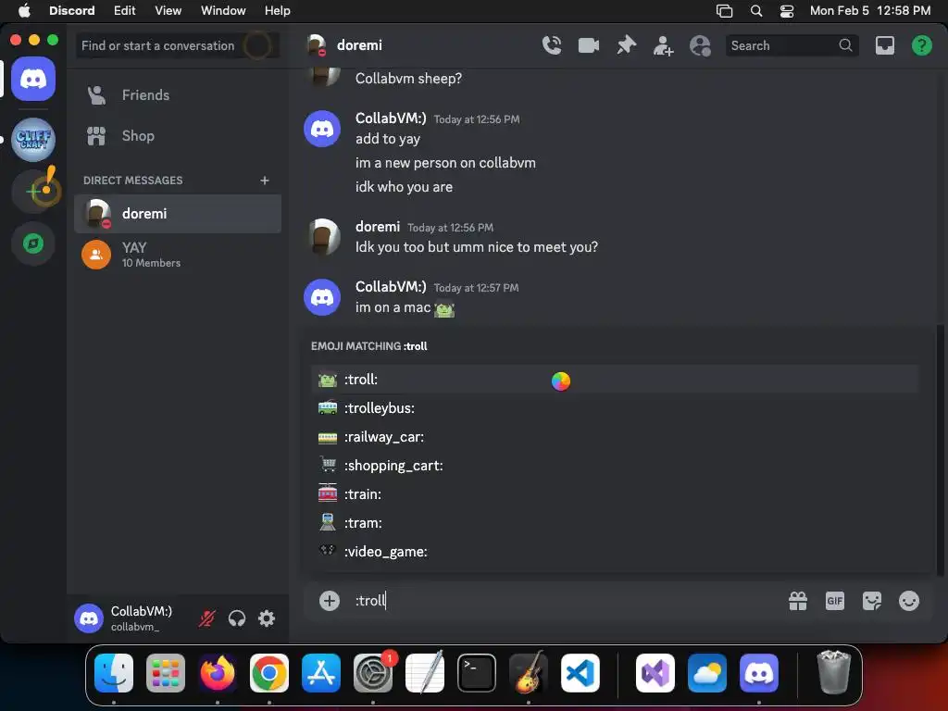The image size is (948, 711).
Task: Click doremi username in message at 12:56 PM
Action: point(378,227)
